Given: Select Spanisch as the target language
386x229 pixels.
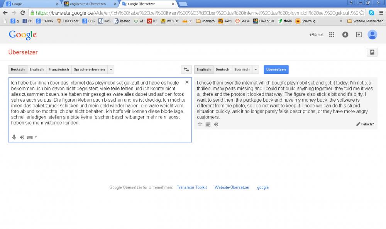Looking at the screenshot, I should pyautogui.click(x=242, y=70).
